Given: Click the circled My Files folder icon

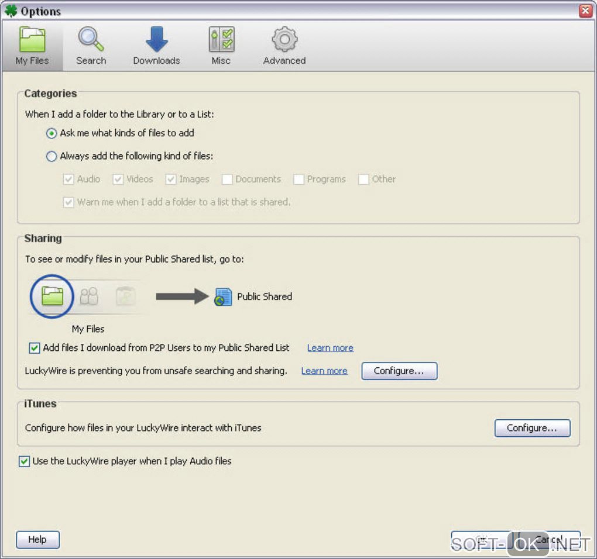Looking at the screenshot, I should point(52,296).
